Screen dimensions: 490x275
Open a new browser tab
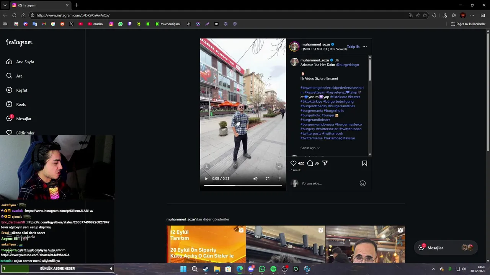77,5
